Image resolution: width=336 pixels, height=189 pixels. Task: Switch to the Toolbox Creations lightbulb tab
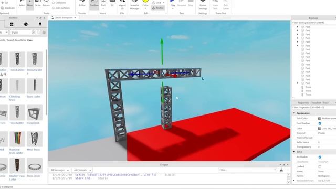click(40, 24)
